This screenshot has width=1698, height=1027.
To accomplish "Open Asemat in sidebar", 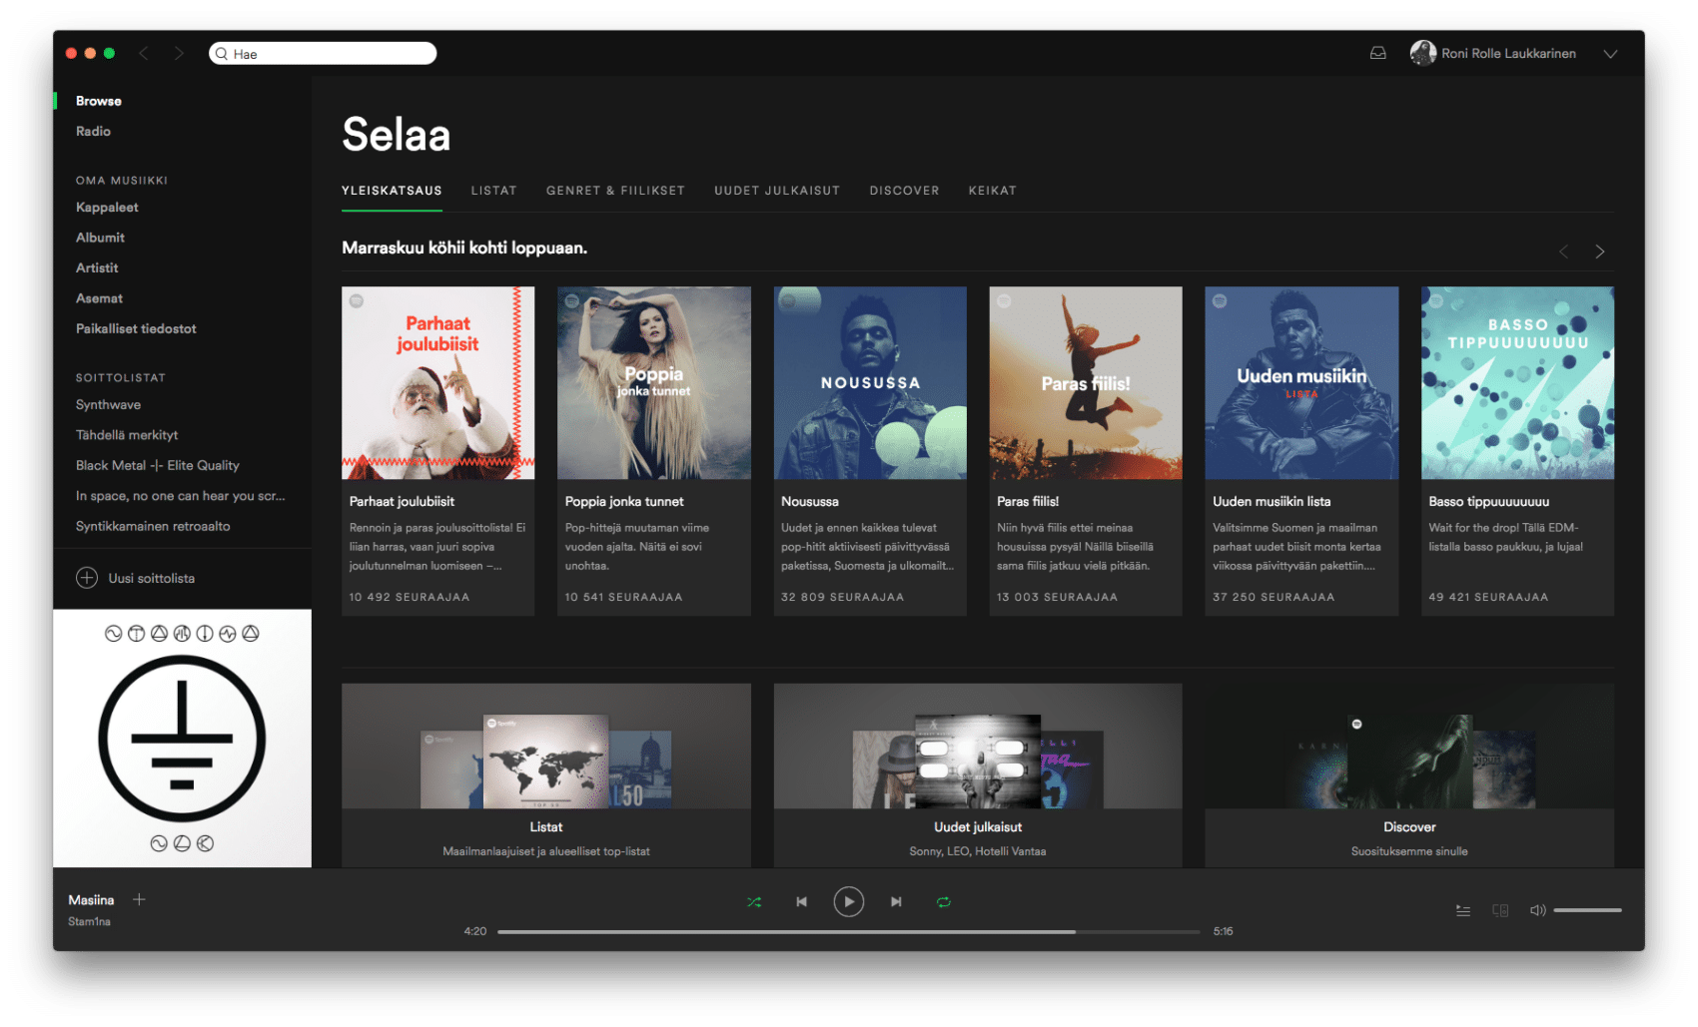I will click(99, 298).
